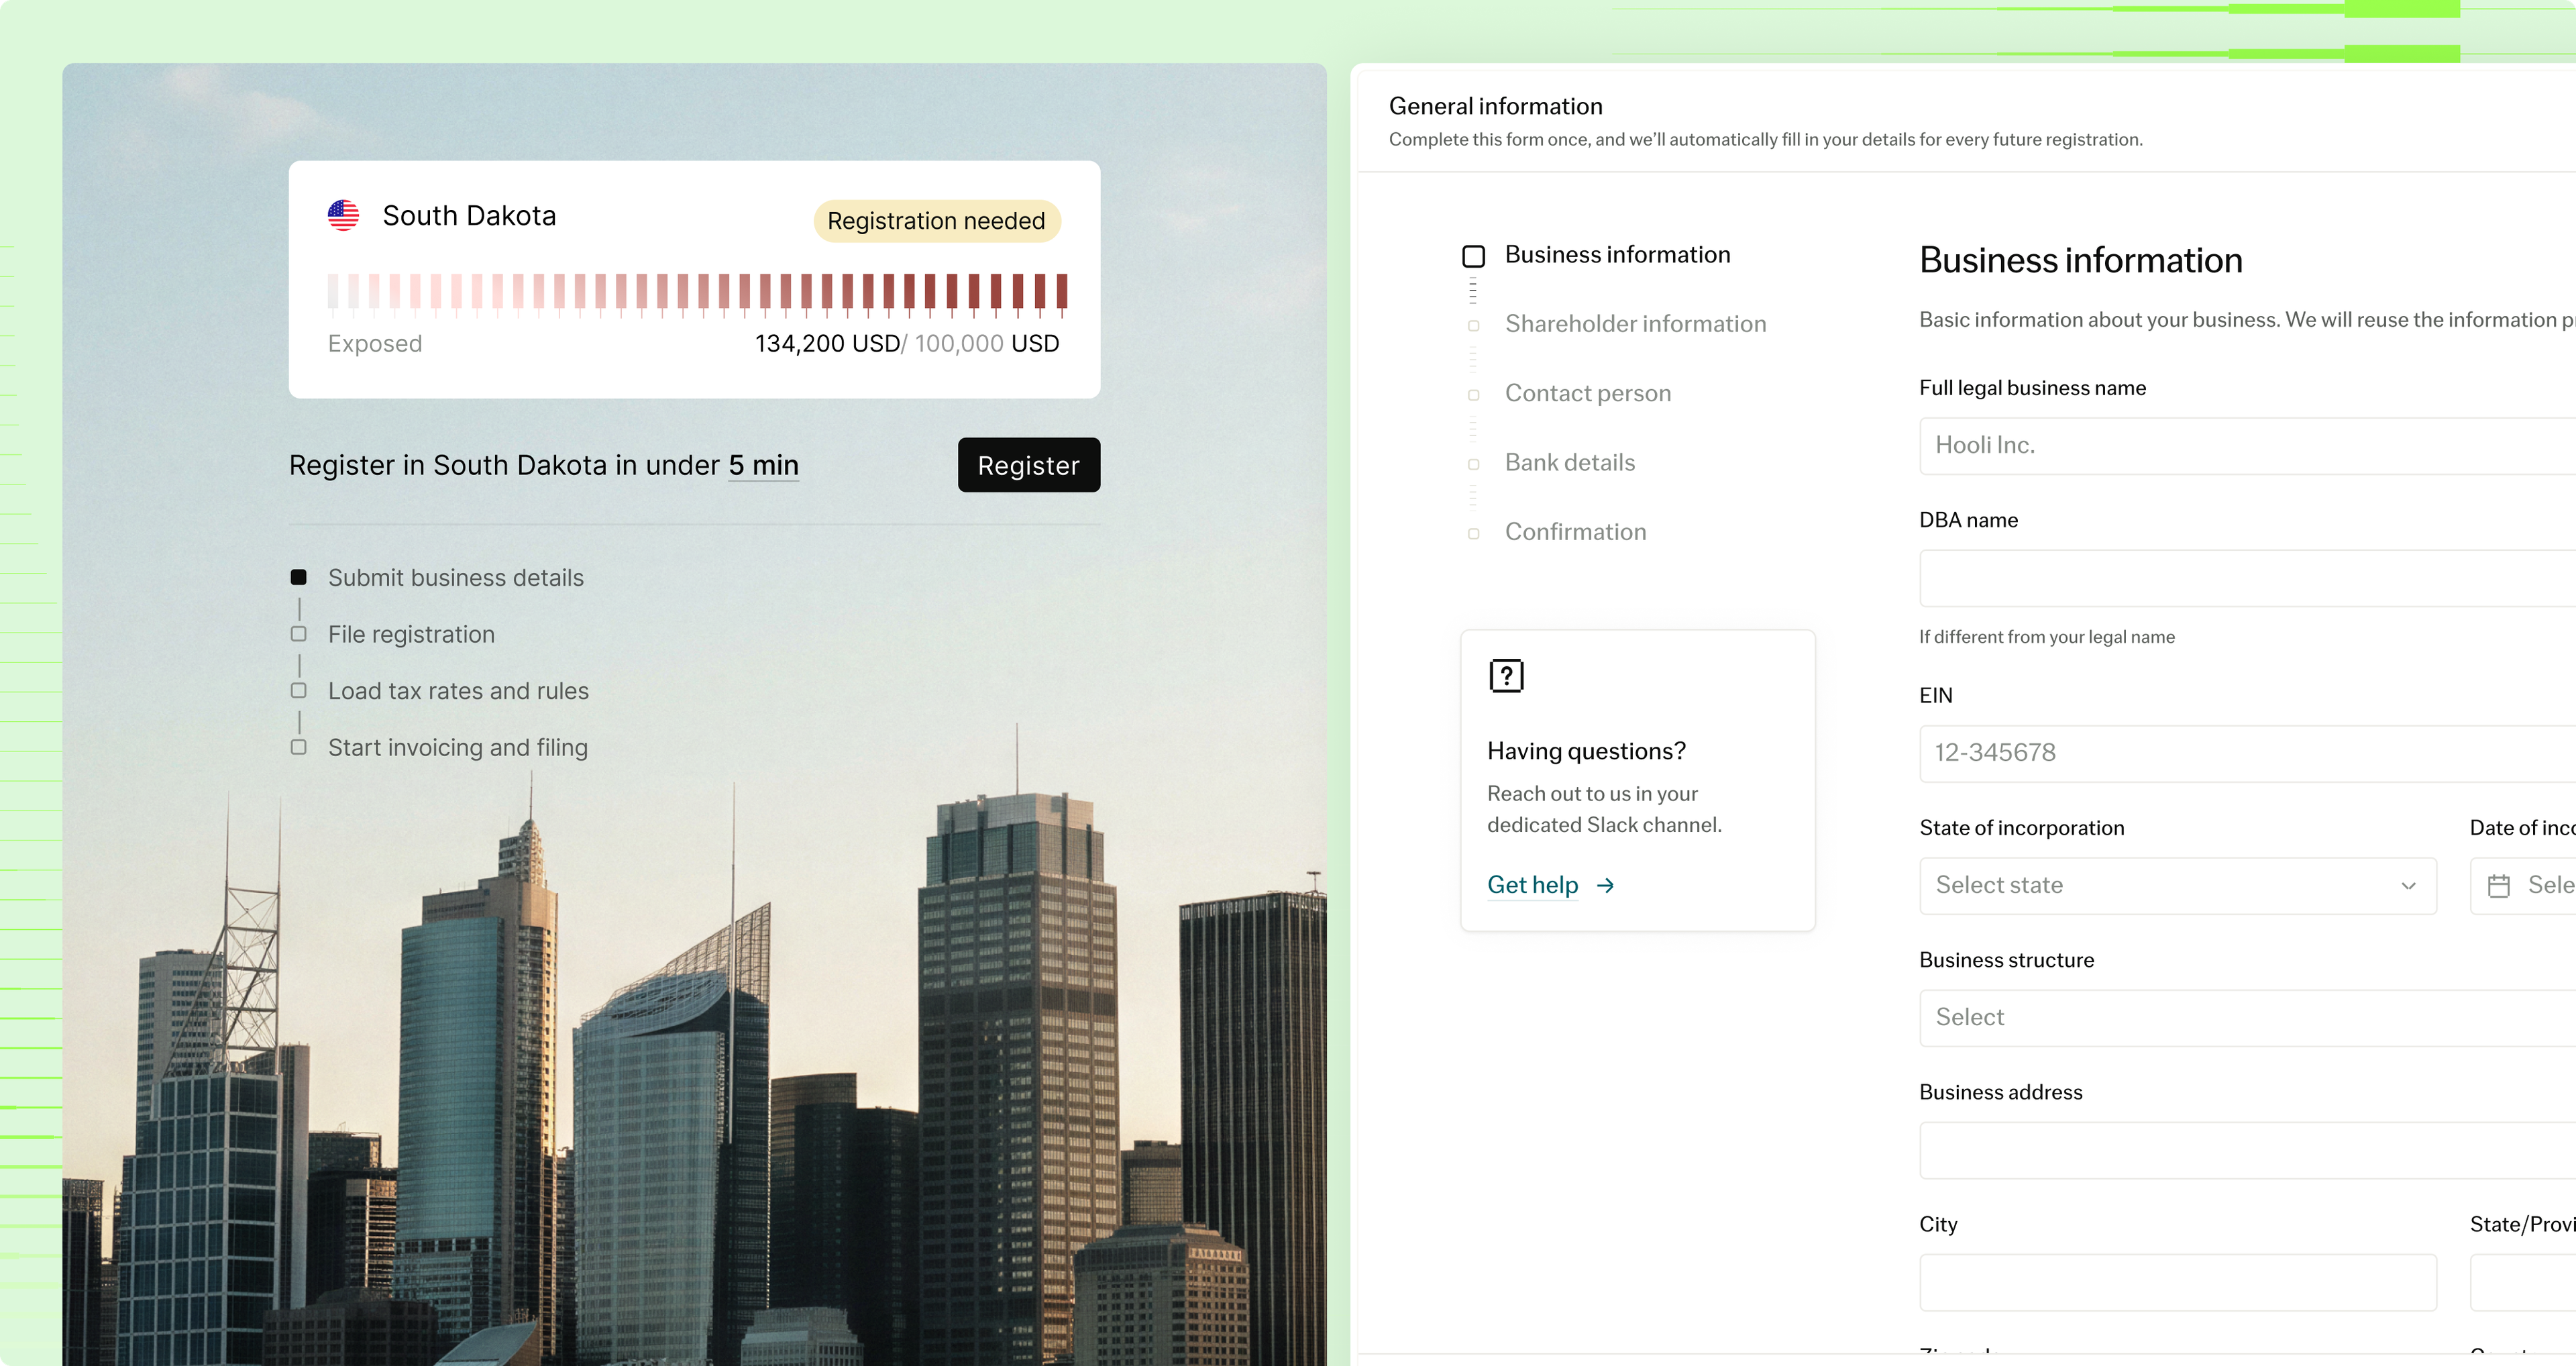Screen dimensions: 2576x1366
Task: Open the Business structure Select dropdown
Action: 2247,1018
